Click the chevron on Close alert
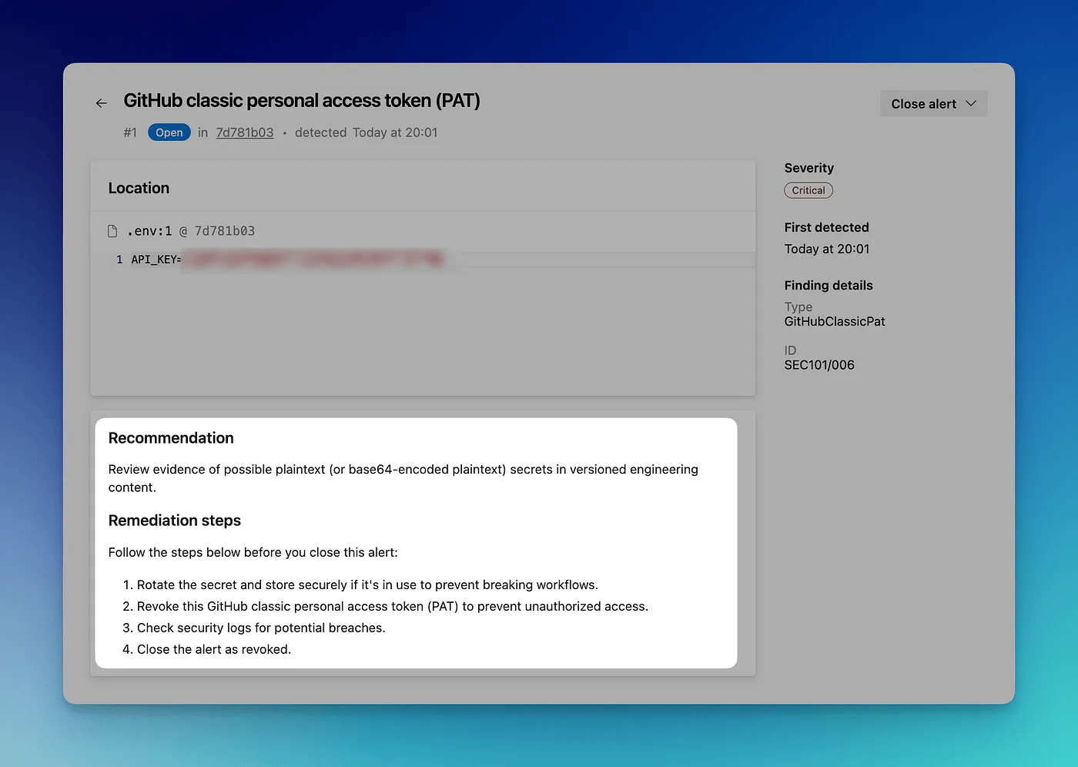The width and height of the screenshot is (1078, 767). (x=971, y=104)
